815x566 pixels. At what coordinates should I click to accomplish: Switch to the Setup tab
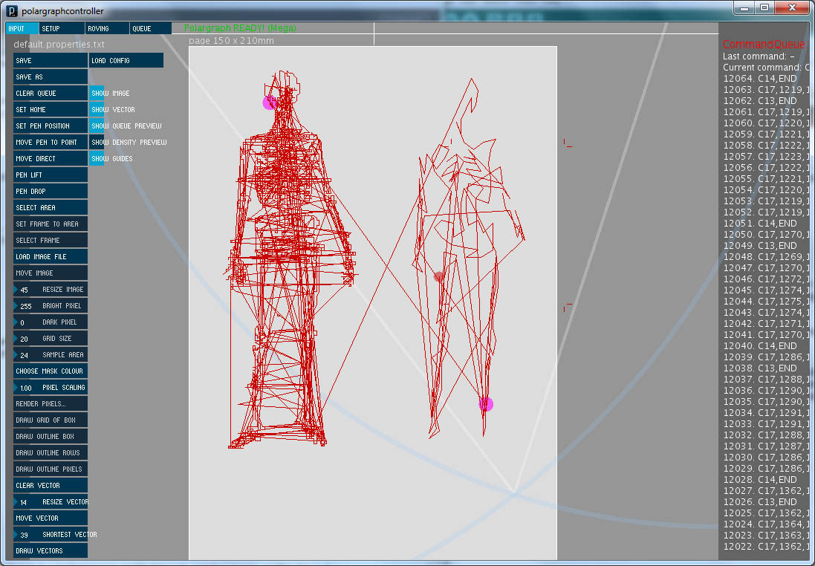(62, 28)
